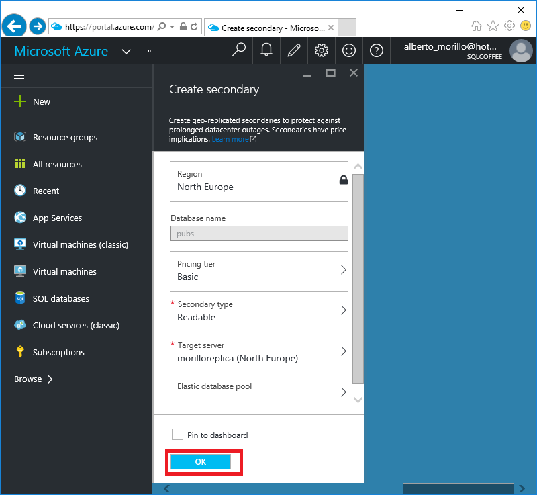Click the browser forward arrow button

(x=38, y=26)
